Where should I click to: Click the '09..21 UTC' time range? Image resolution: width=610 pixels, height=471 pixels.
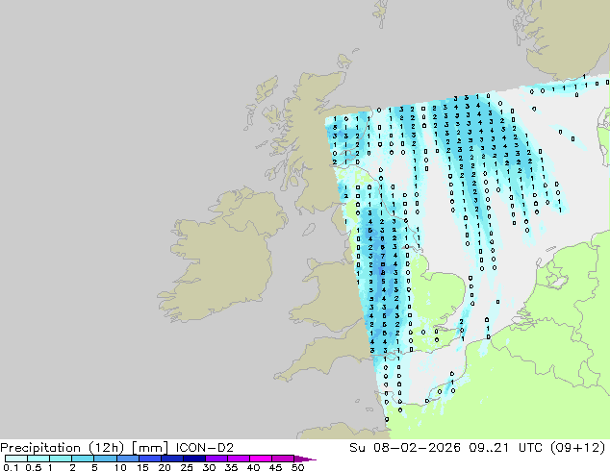506,448
